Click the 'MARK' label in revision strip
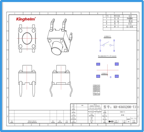The width and height of the screenshot is (144, 132). click(x=12, y=122)
